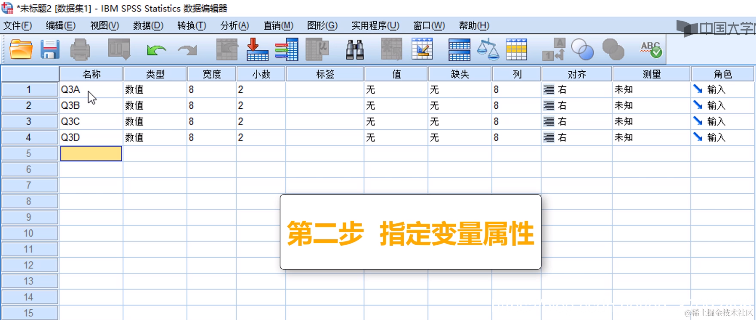Click the Run descriptive statistics icon

pyautogui.click(x=317, y=49)
